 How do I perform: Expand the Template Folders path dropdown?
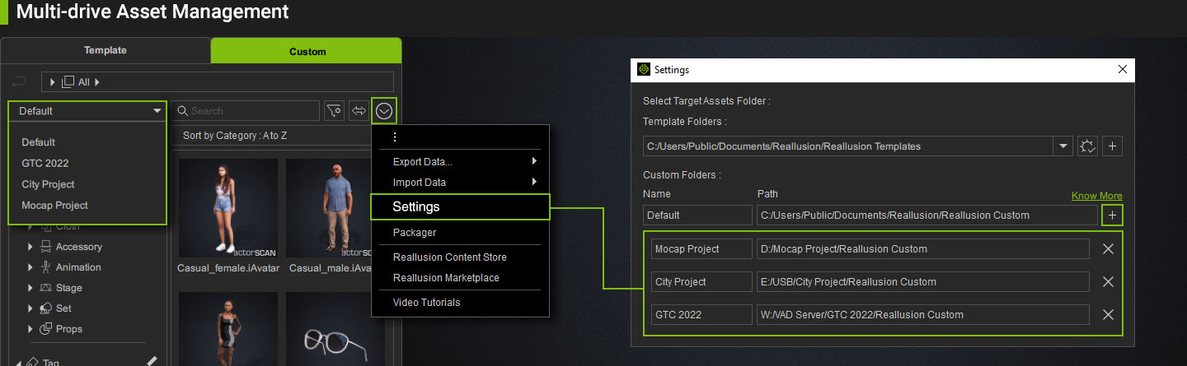coord(1063,146)
